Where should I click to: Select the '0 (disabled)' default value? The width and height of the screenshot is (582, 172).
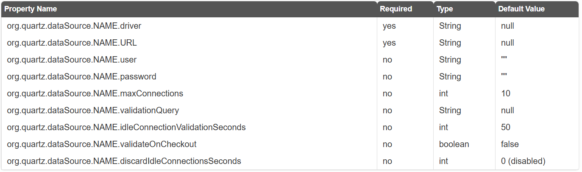523,161
